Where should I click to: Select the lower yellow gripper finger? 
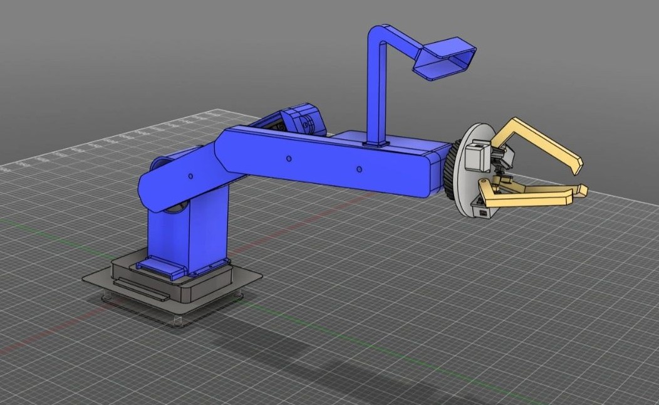click(532, 197)
